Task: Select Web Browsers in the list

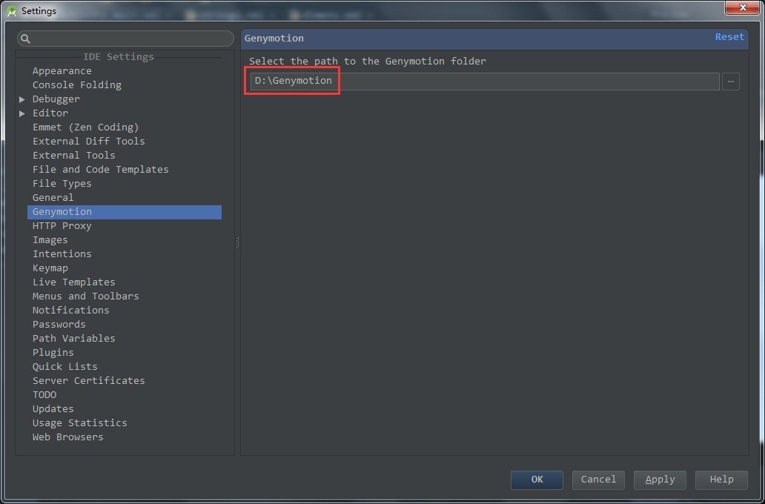Action: coord(68,437)
